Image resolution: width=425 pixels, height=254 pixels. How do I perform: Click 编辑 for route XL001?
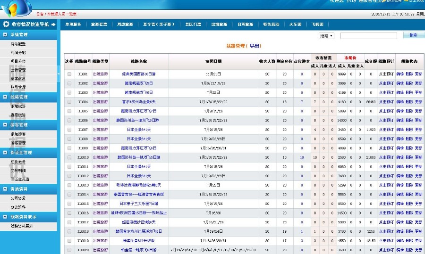[x=400, y=74]
